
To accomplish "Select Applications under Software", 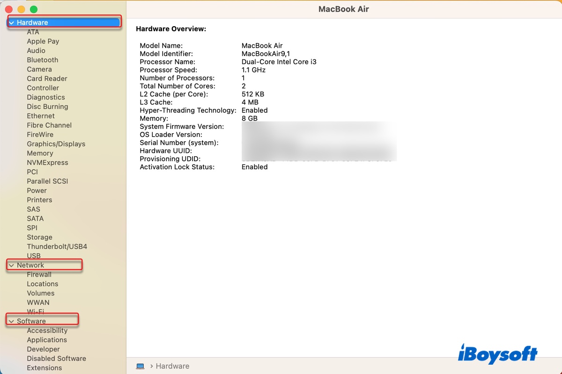I will (x=47, y=340).
